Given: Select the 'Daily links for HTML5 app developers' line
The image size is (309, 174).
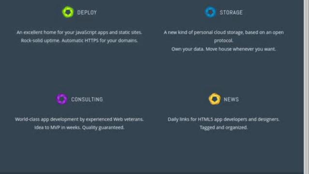Looking at the screenshot, I should click(224, 119).
